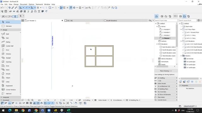Close the 0. Module 1 tab
The width and height of the screenshot is (202, 113).
[62, 20]
